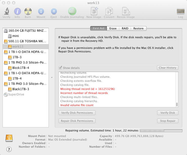187x155 pixels.
Task: Open the Log toolbar icon
Action: point(181,11)
